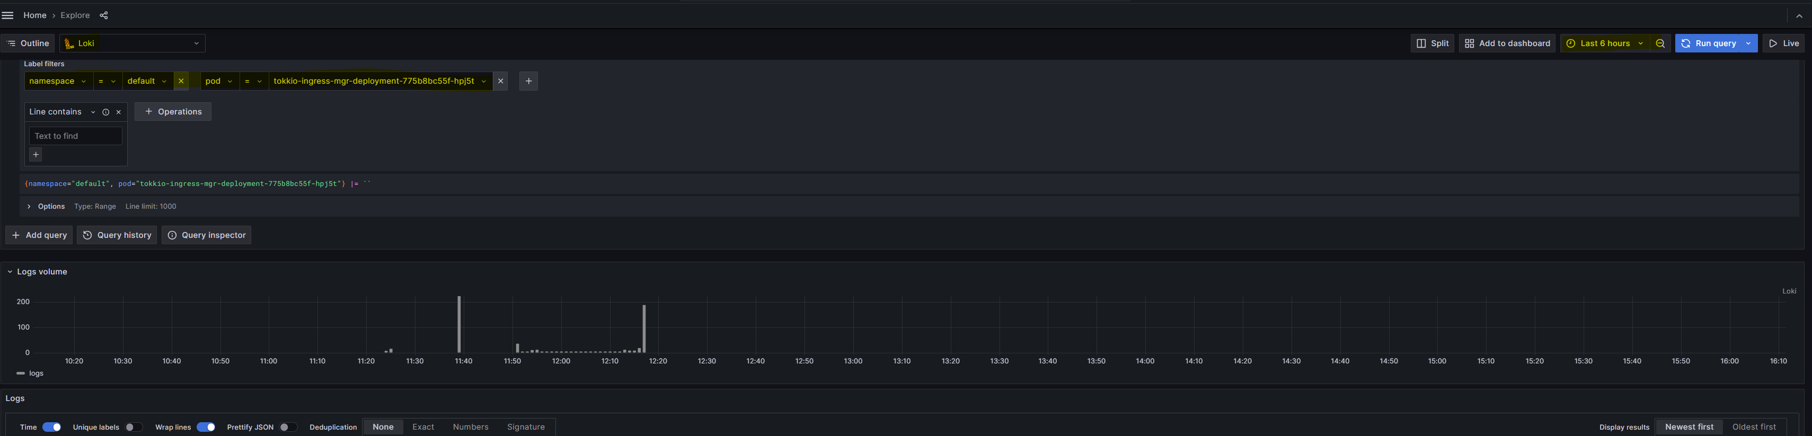Click the LogQL query code text
1812x436 pixels.
tap(198, 184)
